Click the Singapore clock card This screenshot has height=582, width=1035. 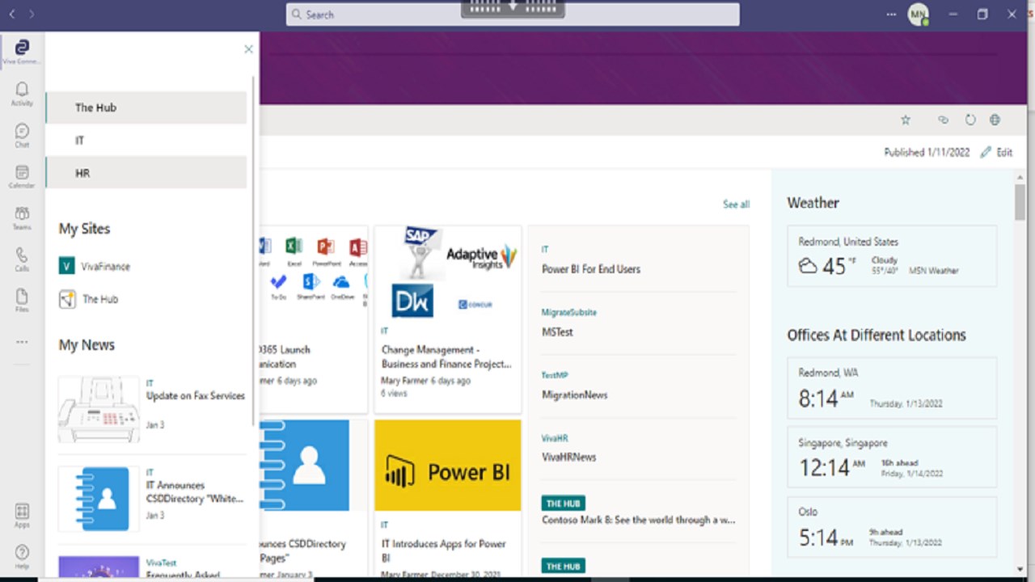(x=892, y=458)
